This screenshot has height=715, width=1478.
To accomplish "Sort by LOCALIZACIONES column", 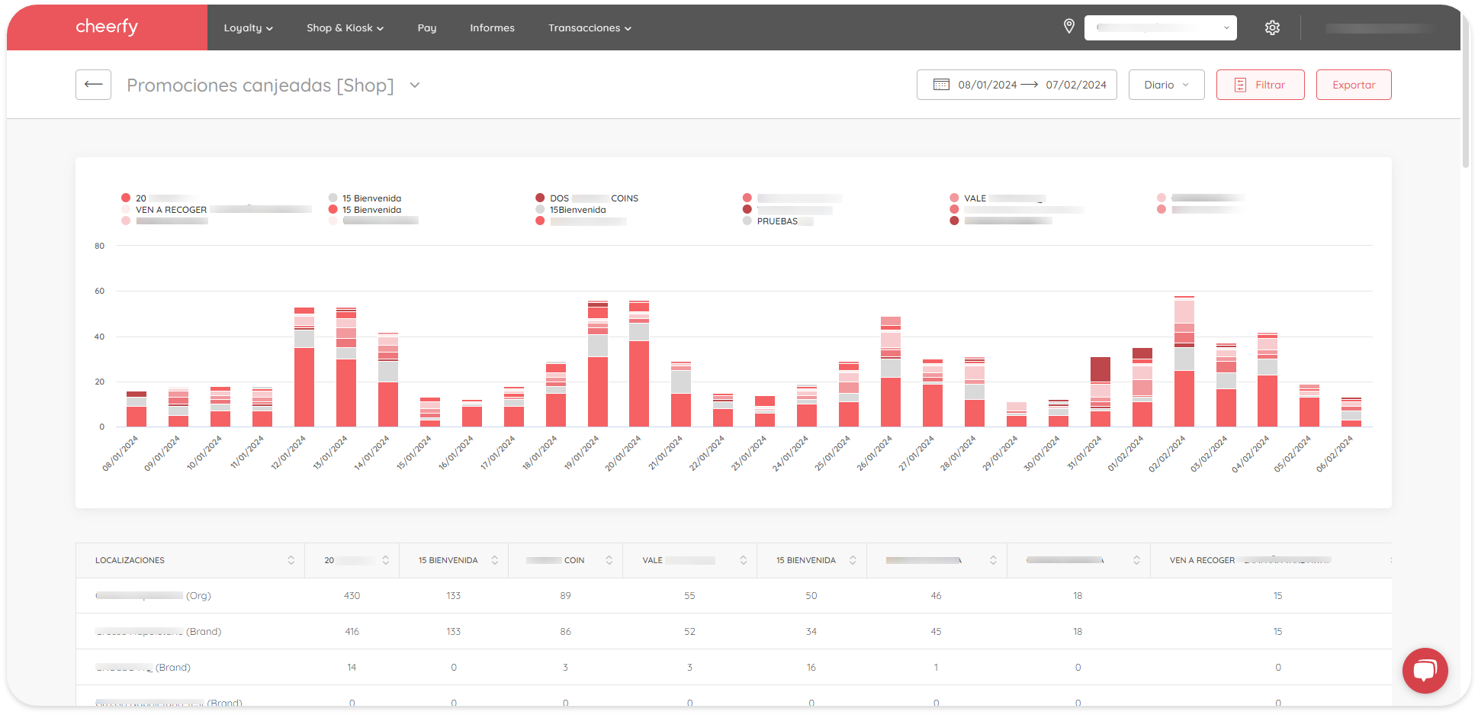I will pos(291,560).
